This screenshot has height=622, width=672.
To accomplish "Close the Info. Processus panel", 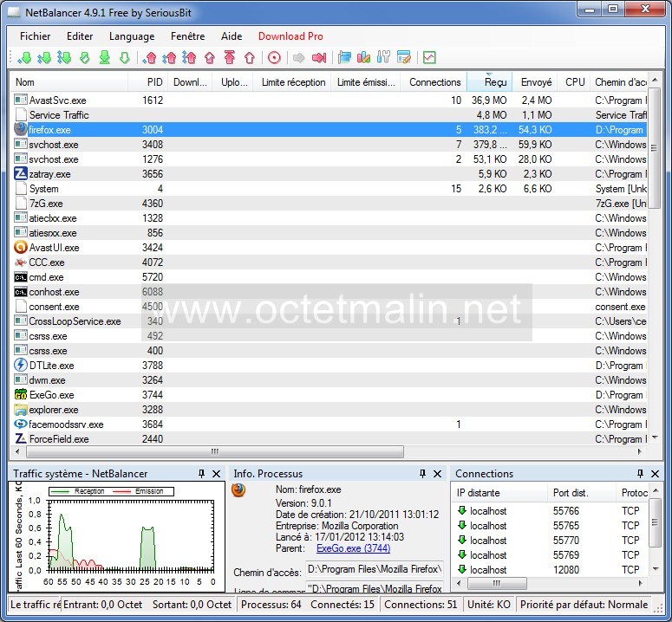I will pyautogui.click(x=438, y=474).
